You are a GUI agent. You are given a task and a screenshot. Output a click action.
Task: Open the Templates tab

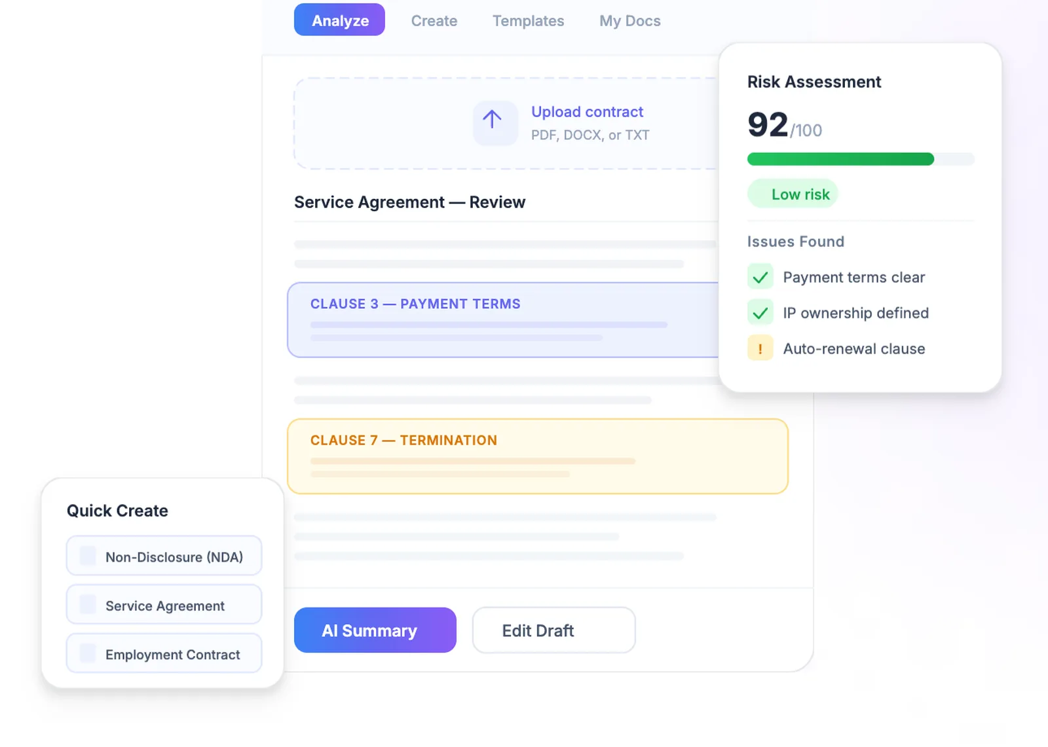(x=528, y=21)
